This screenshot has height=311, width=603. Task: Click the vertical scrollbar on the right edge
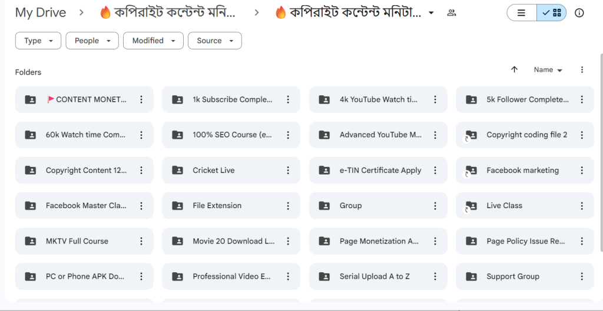(x=601, y=153)
